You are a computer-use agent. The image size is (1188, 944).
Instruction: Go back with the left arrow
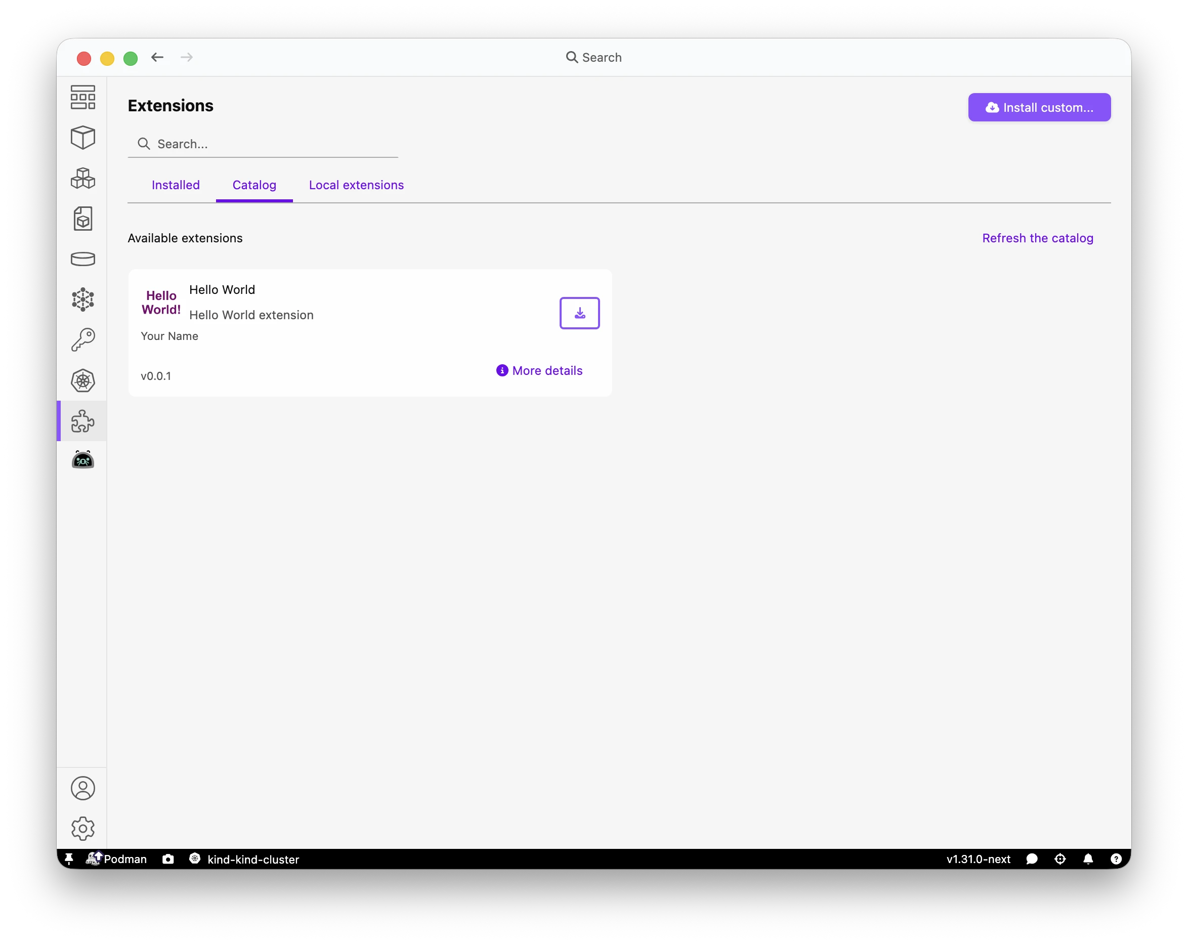point(157,57)
